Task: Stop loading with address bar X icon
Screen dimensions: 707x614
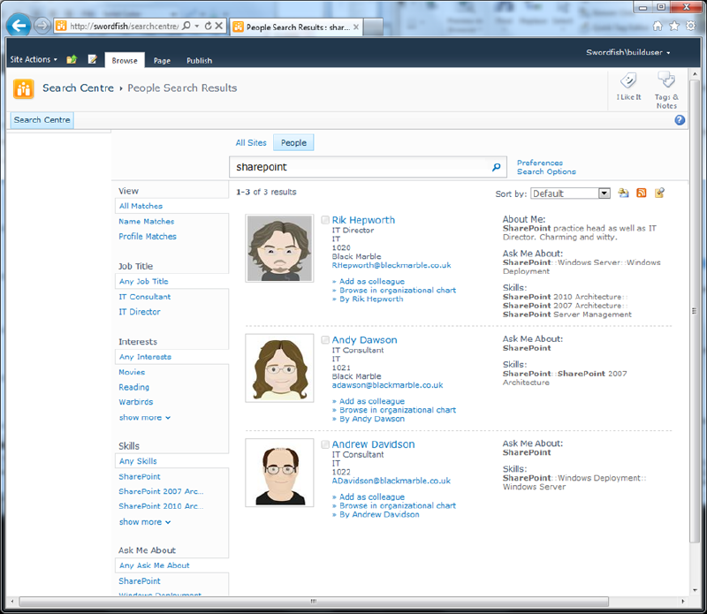Action: (218, 26)
